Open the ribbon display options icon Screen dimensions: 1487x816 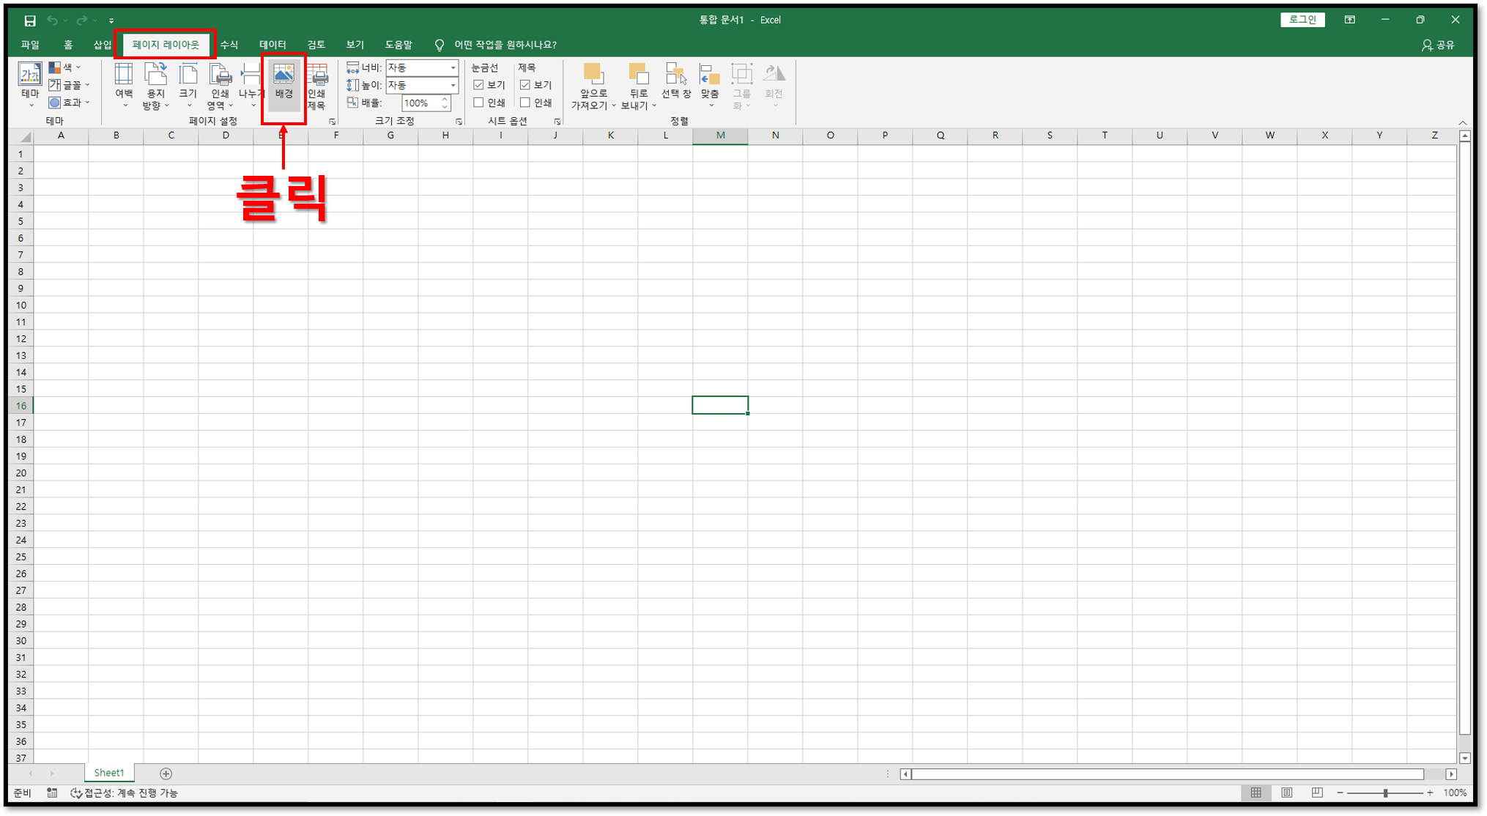[x=1350, y=20]
